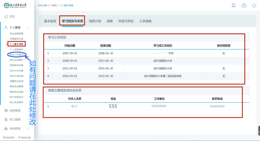Open the notification bell icon
The height and width of the screenshot is (141, 260).
234,6
